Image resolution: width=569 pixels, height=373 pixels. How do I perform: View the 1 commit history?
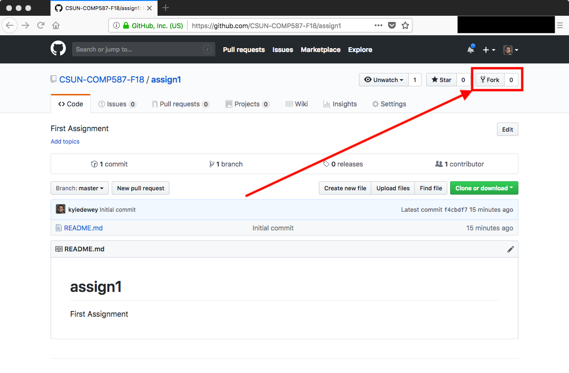[109, 164]
